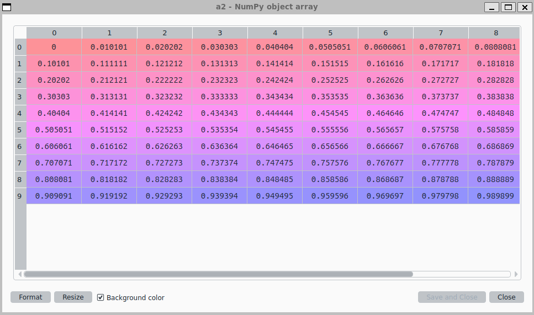Select cell with value 0.0808081
Viewport: 534px width, 315px height.
tap(494, 47)
